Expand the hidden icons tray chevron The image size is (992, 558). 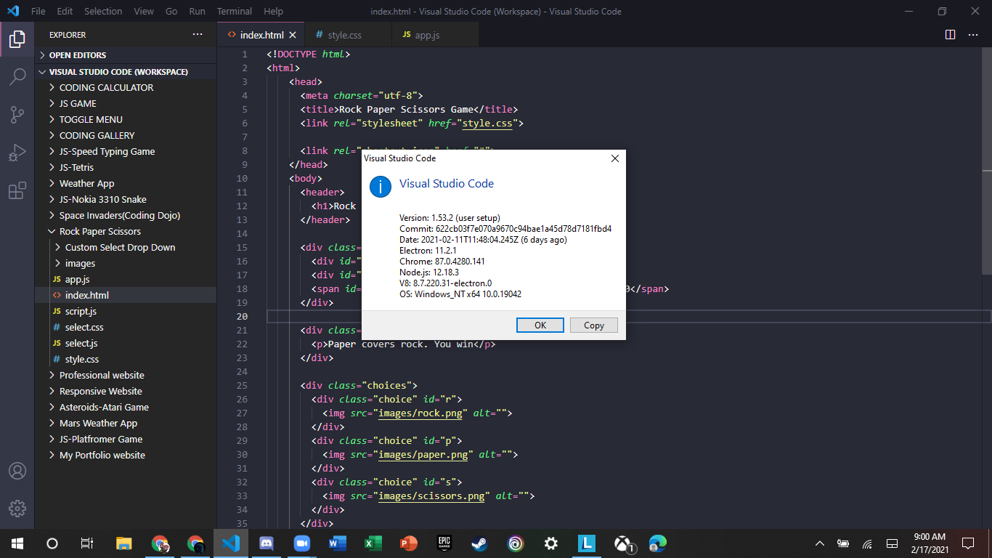pyautogui.click(x=819, y=543)
